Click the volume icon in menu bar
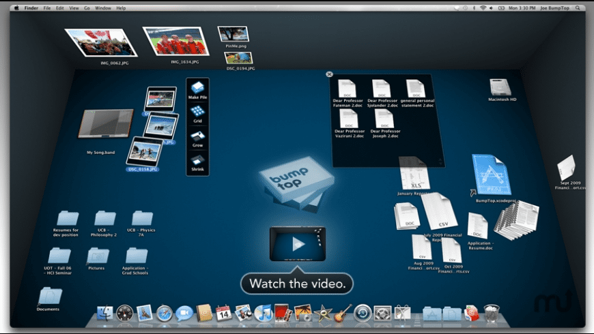Viewport: 594px width, 334px height. click(492, 7)
